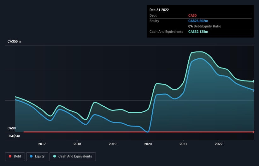Select the Equity endpoint marker at Dec 2022
Viewport: 259px width, 166px height.
pos(254,90)
